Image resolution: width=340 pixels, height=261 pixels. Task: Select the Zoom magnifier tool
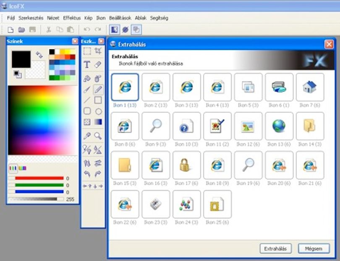tap(98, 136)
